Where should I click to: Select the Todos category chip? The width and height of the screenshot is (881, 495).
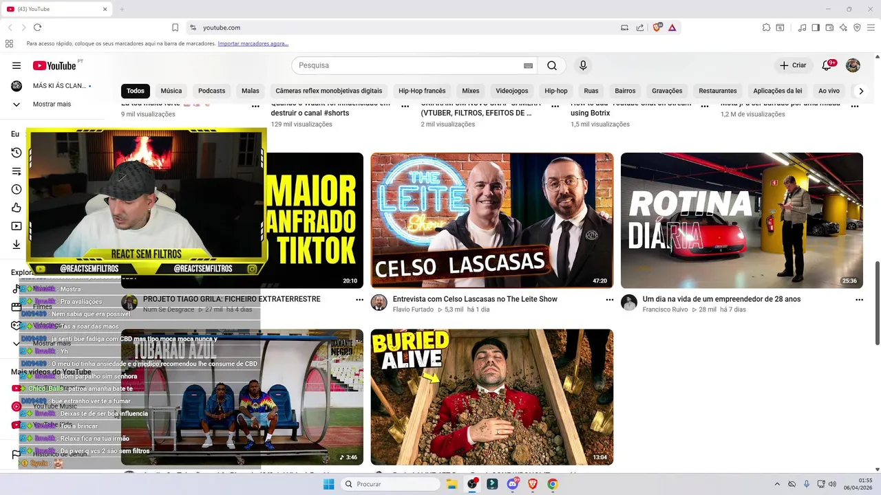(136, 91)
